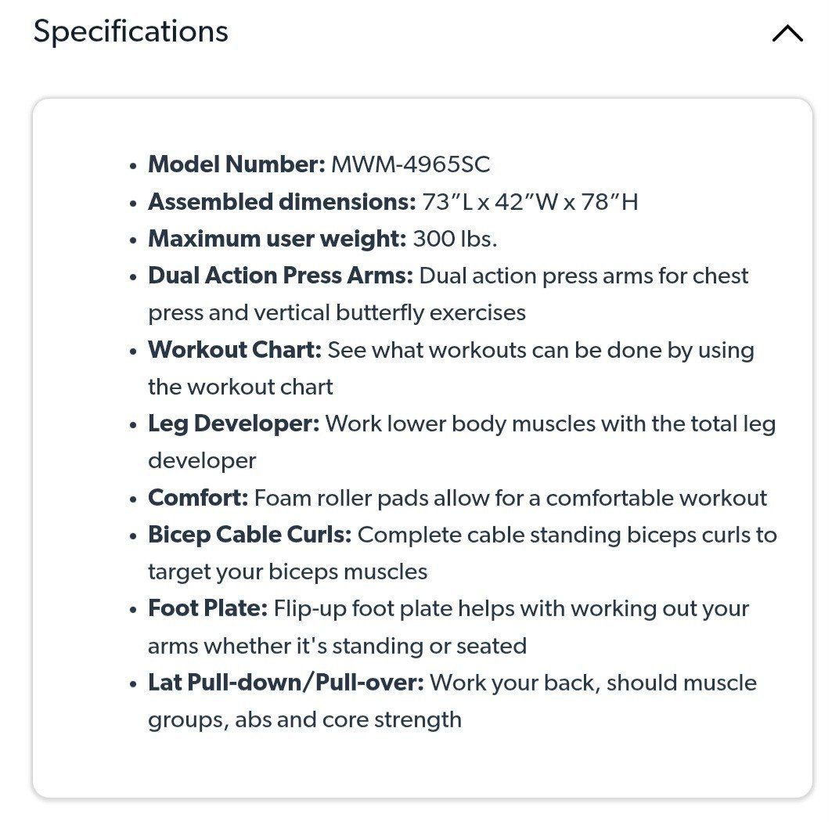Click the Specifications heading
Image resolution: width=832 pixels, height=822 pixels.
131,31
